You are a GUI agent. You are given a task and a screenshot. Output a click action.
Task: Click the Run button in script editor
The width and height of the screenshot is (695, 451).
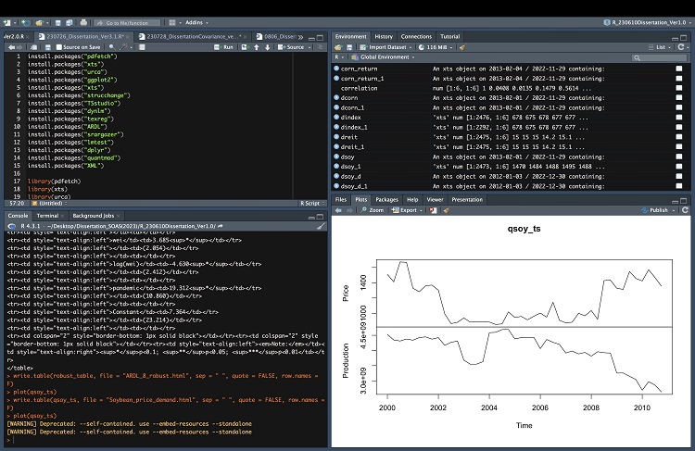pyautogui.click(x=224, y=46)
